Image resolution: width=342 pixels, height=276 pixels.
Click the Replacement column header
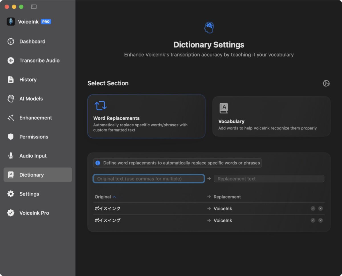click(227, 197)
